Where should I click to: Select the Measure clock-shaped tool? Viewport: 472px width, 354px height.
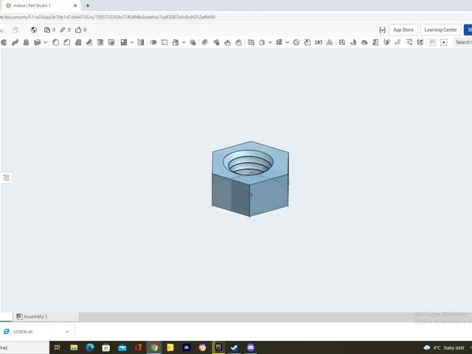(x=296, y=43)
